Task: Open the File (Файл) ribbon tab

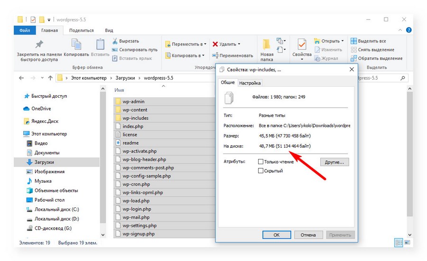Action: (25, 30)
